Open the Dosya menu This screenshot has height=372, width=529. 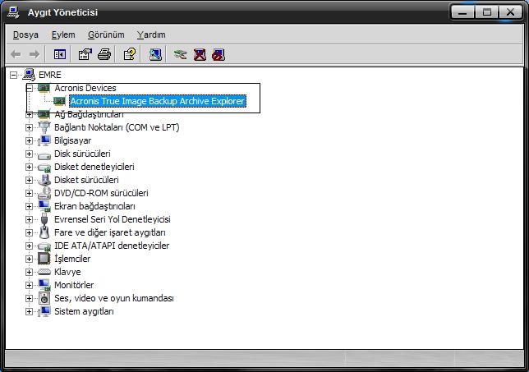point(25,34)
